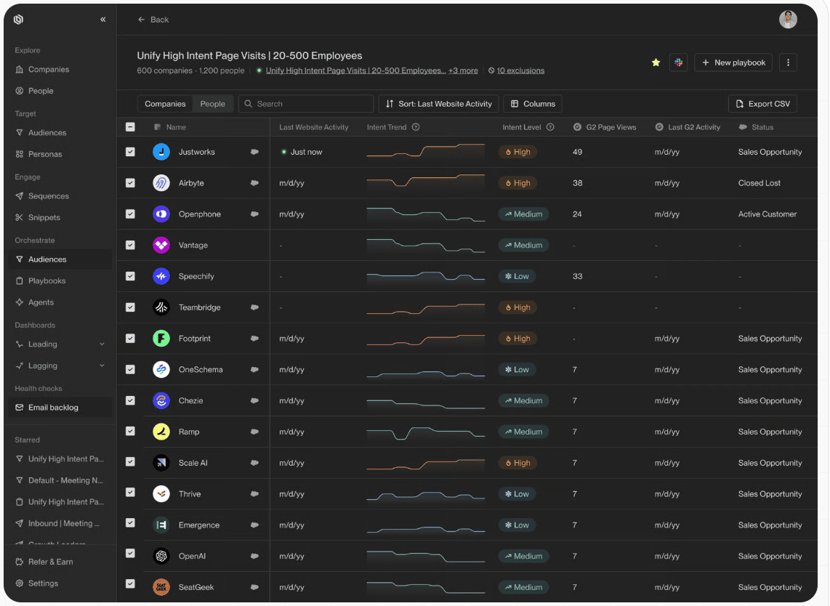
Task: Click the Openphone company logo
Action: (x=161, y=214)
